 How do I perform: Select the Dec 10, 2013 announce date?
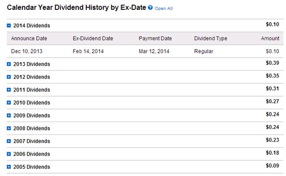point(27,51)
